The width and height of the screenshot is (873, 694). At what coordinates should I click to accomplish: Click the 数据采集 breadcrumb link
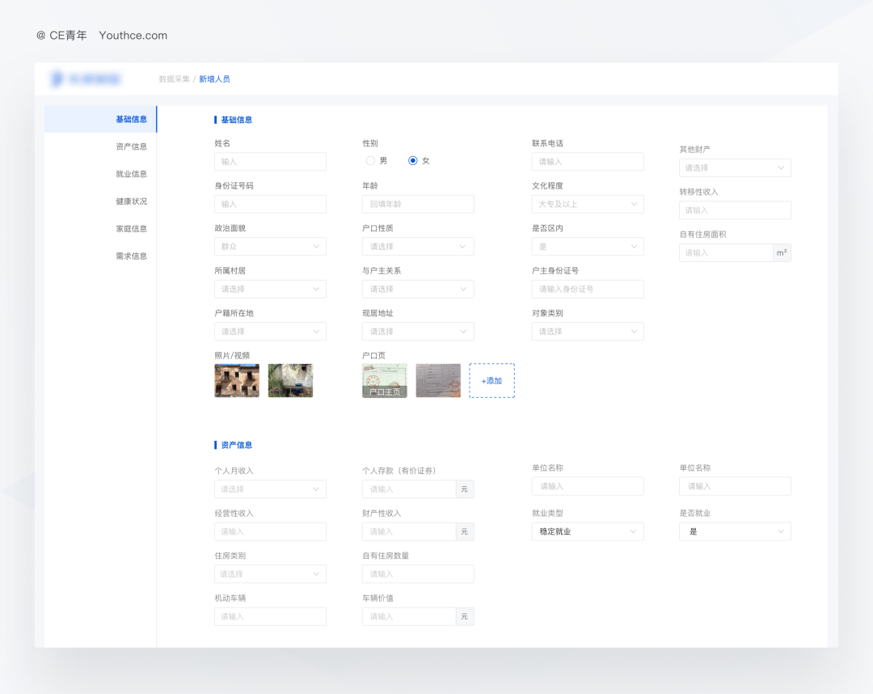[x=174, y=78]
